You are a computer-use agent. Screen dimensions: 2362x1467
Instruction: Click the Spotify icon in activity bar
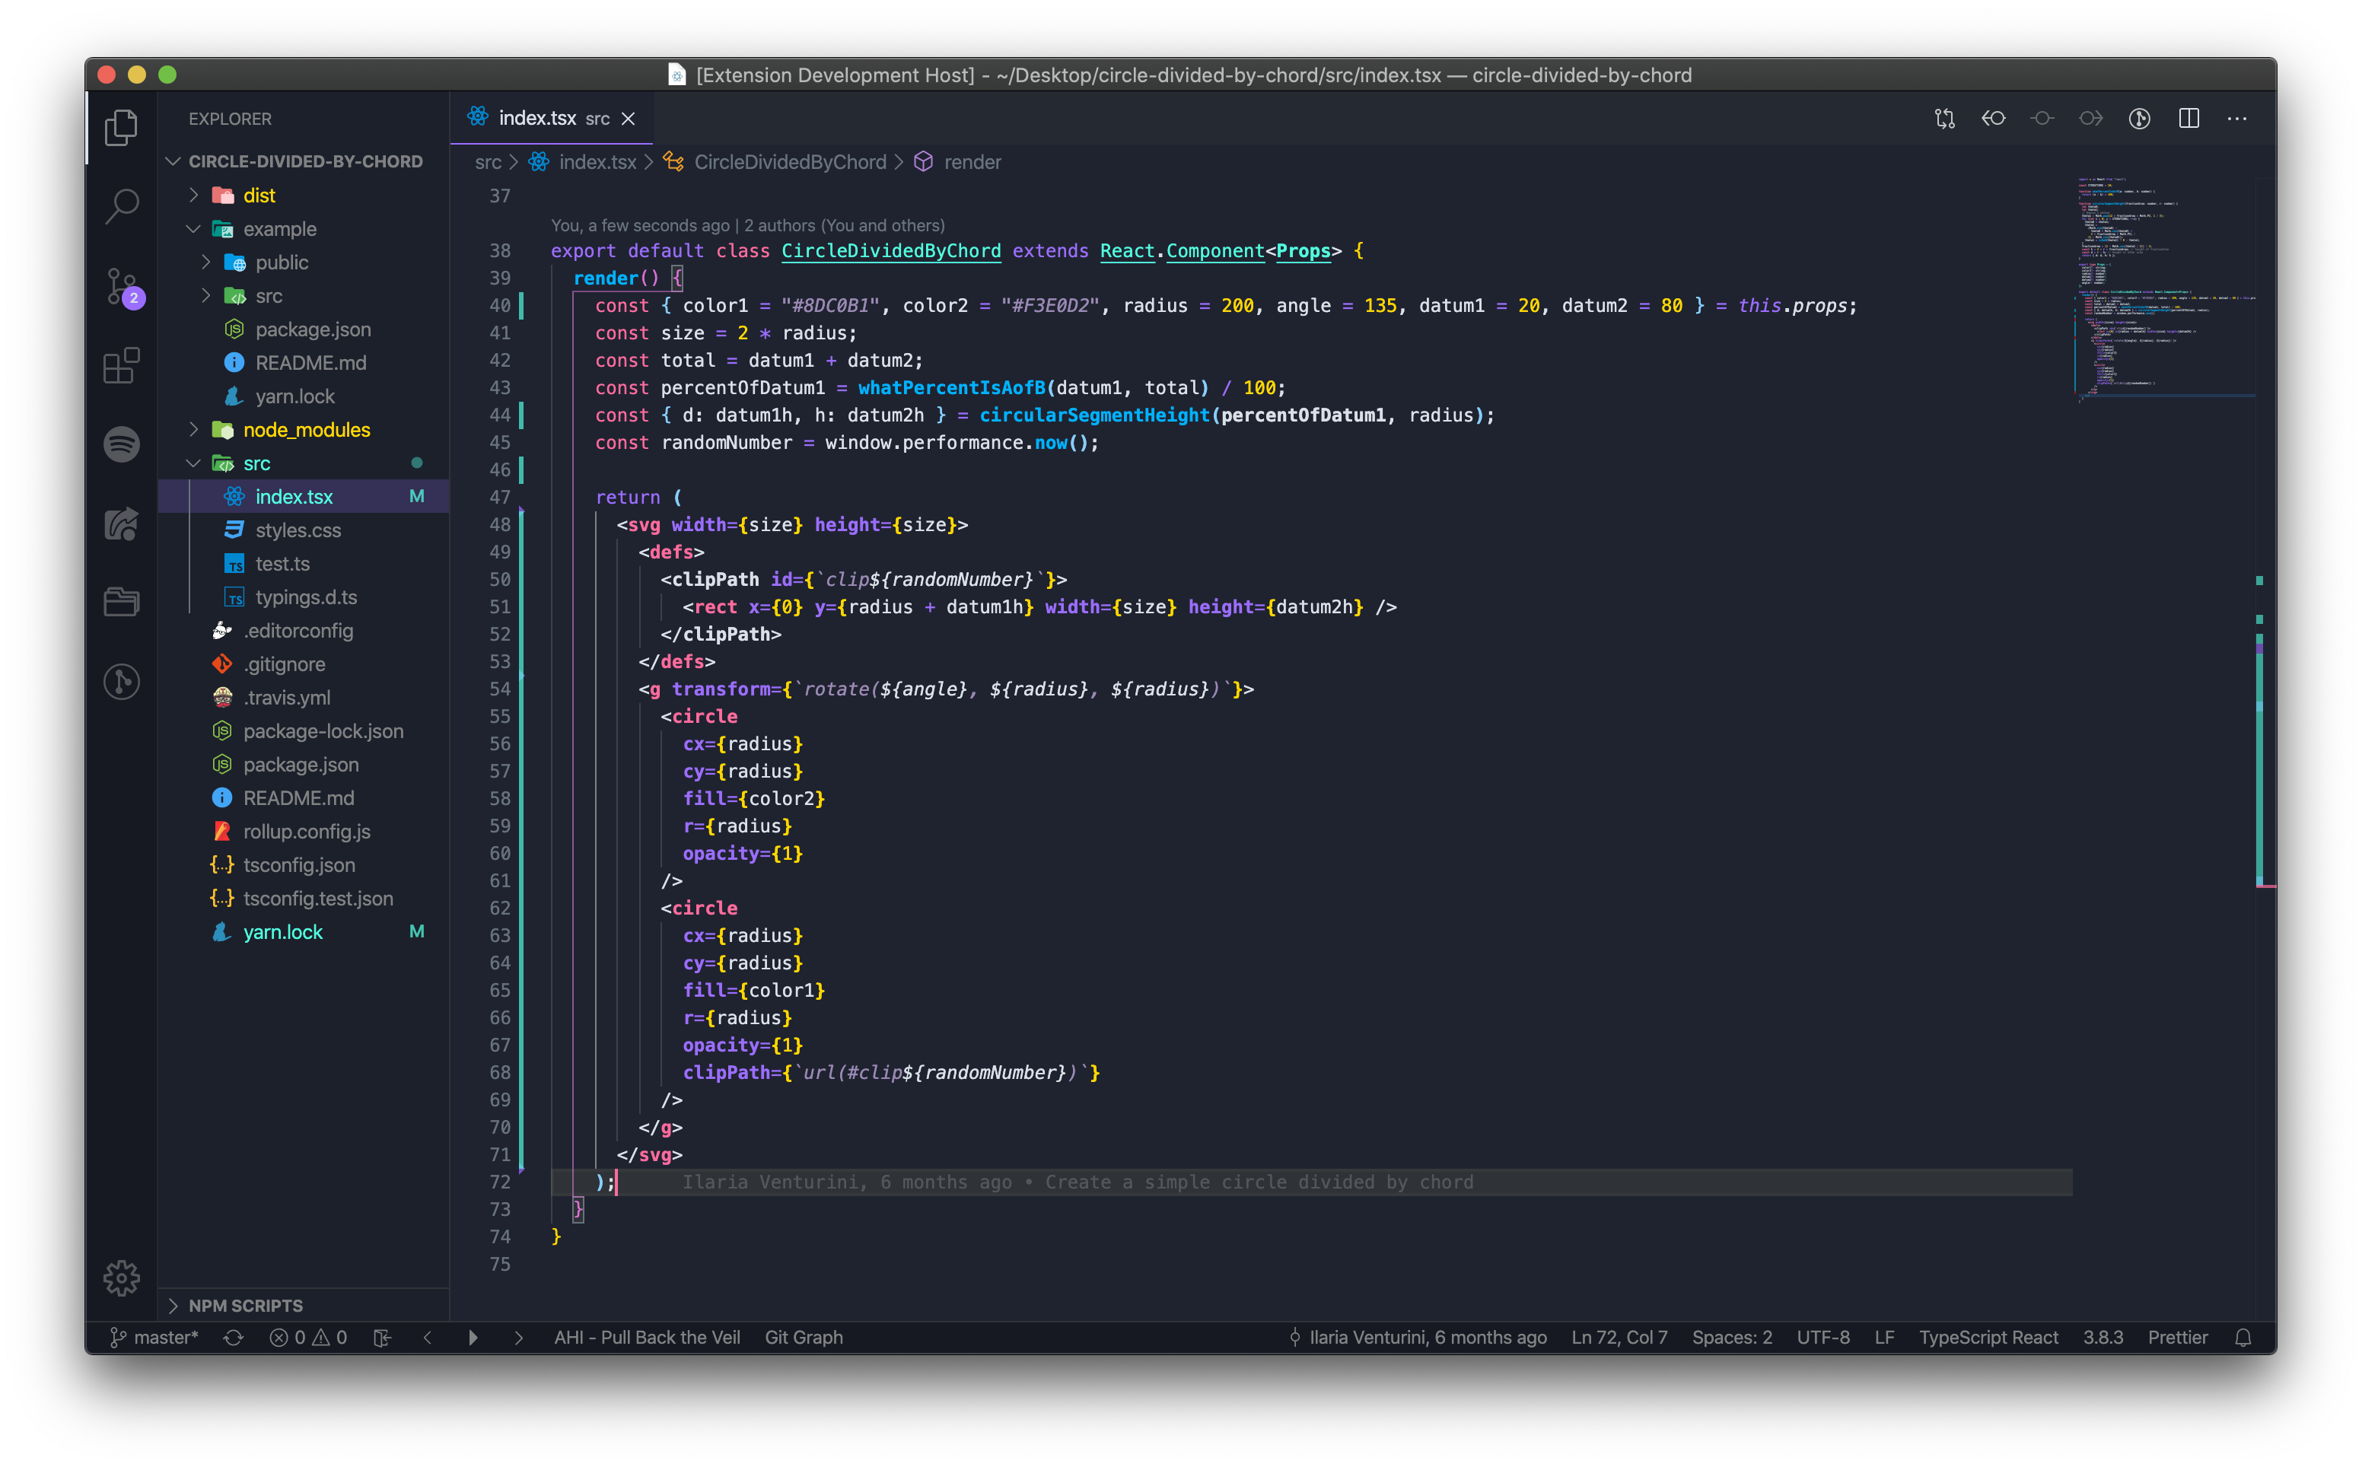tap(121, 444)
